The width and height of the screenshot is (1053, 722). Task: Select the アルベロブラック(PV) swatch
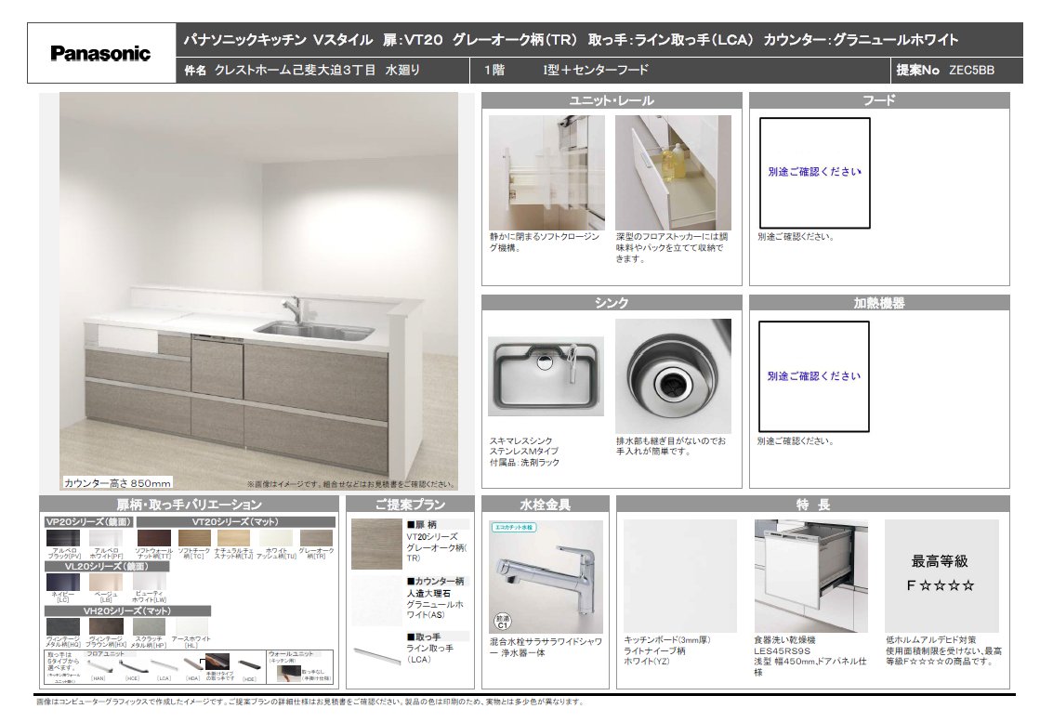pyautogui.click(x=63, y=539)
